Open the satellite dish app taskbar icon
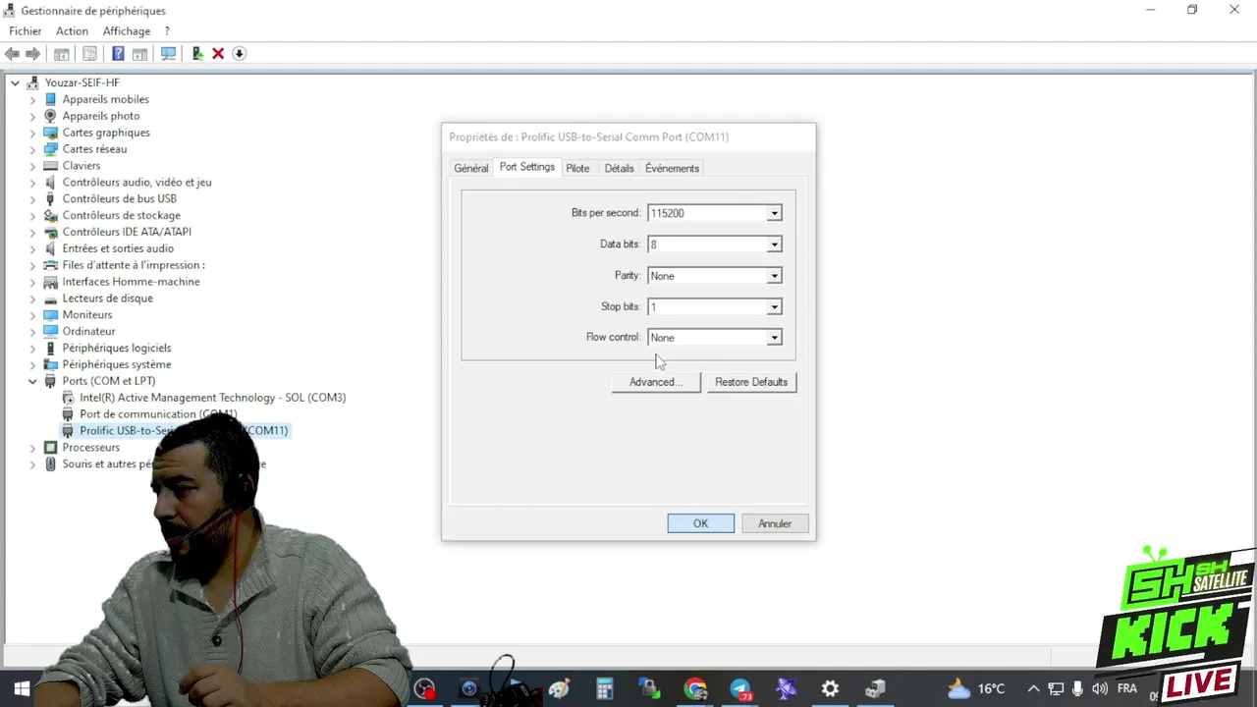 tap(786, 689)
